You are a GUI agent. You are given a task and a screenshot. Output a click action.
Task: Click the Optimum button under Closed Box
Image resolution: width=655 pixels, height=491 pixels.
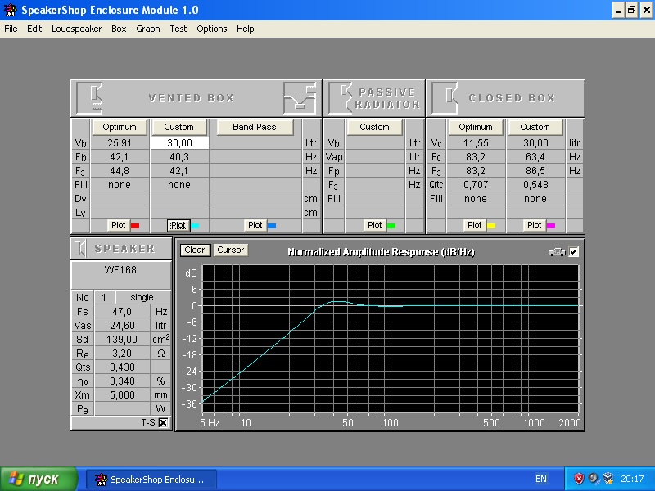tap(475, 127)
